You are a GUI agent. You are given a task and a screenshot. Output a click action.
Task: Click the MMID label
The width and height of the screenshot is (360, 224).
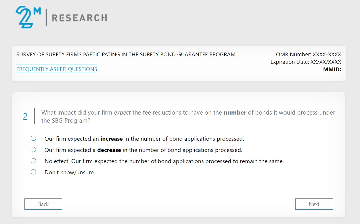pyautogui.click(x=332, y=69)
